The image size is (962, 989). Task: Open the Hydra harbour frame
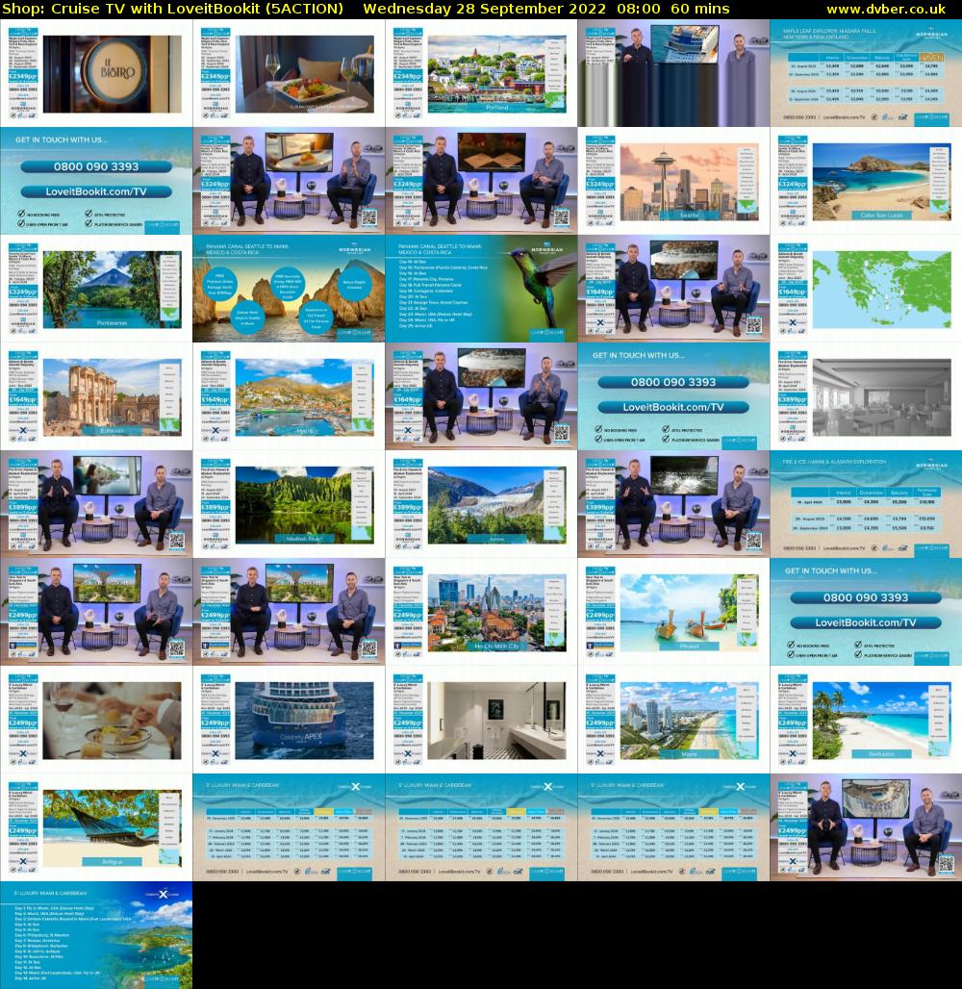coord(289,396)
